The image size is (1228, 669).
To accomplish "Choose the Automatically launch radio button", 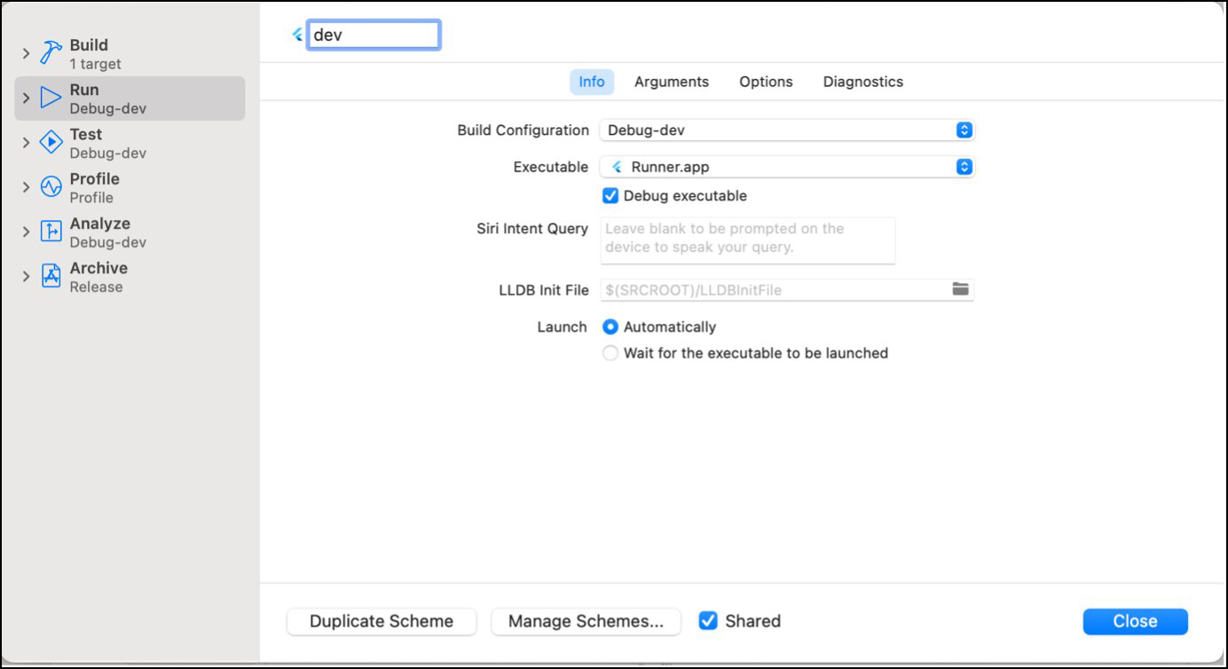I will [610, 327].
